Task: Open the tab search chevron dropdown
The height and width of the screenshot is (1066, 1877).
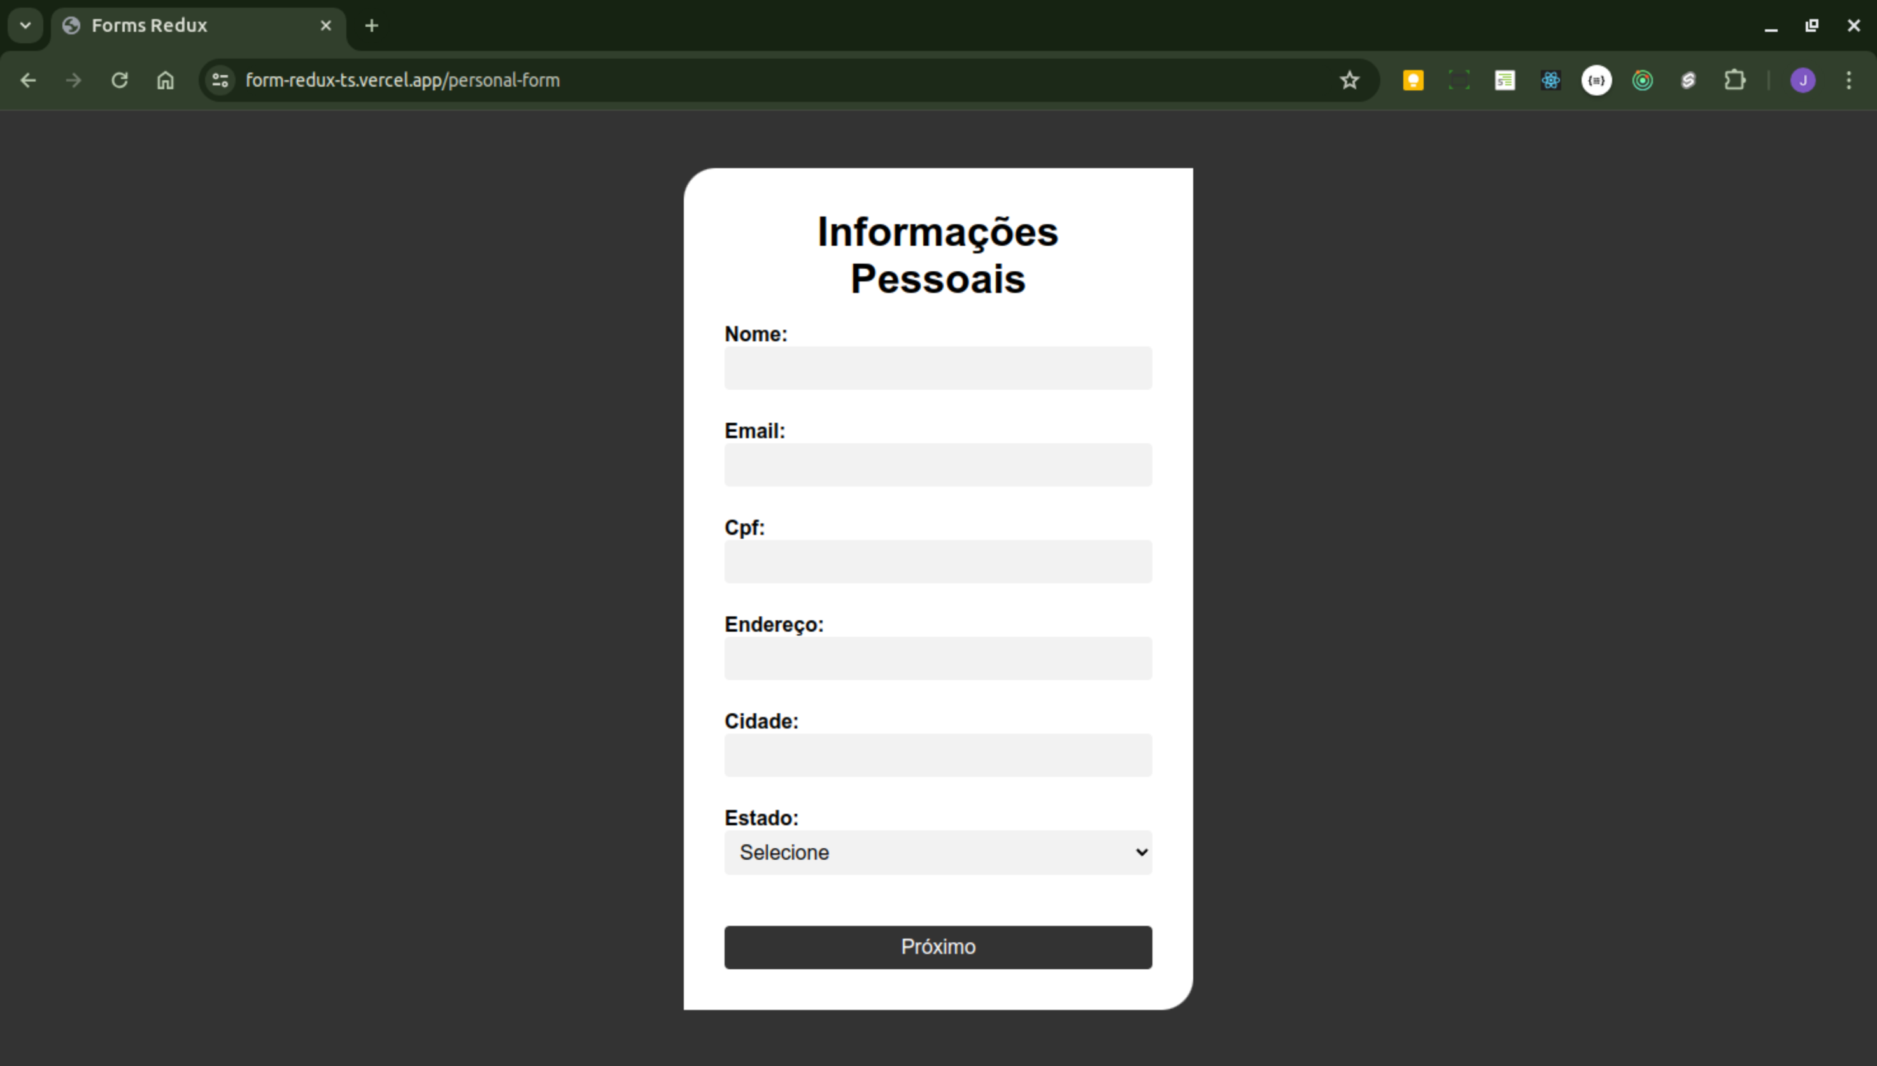Action: (x=25, y=25)
